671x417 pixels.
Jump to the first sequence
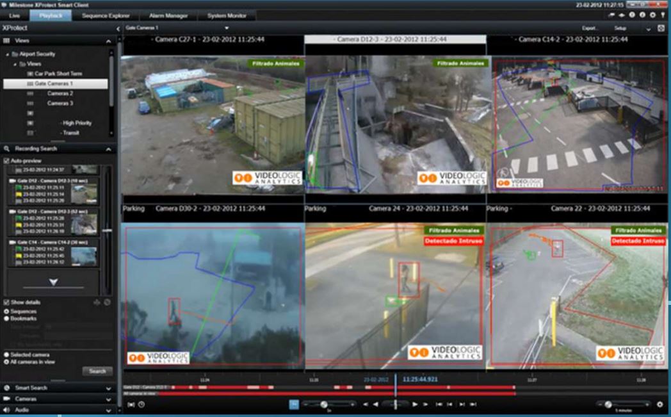point(439,404)
